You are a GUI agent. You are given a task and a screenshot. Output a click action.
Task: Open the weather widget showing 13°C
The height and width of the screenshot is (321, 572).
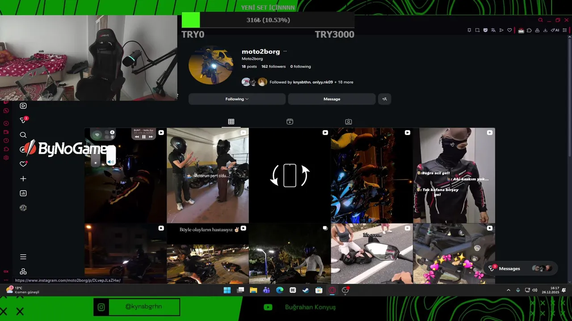click(22, 290)
